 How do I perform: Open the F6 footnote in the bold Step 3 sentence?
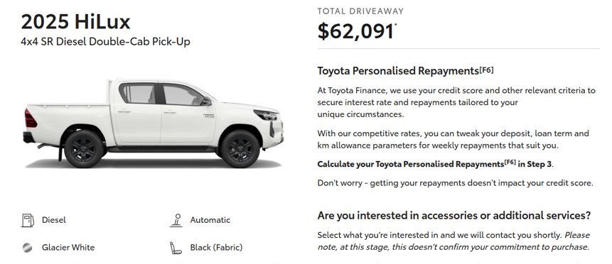tap(510, 162)
